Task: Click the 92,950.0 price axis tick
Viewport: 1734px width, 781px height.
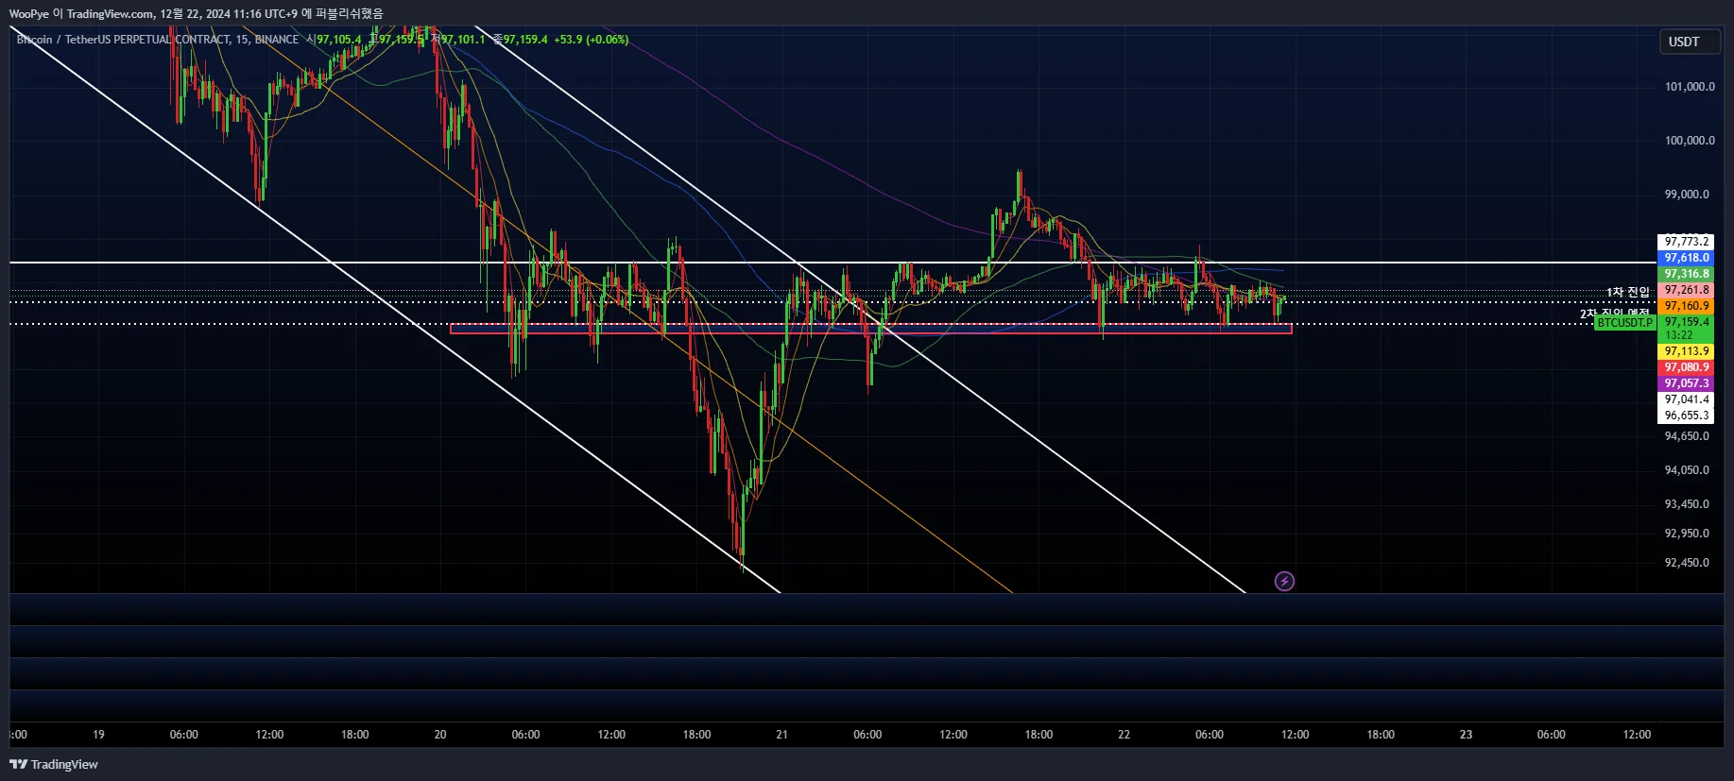Action: tap(1687, 534)
